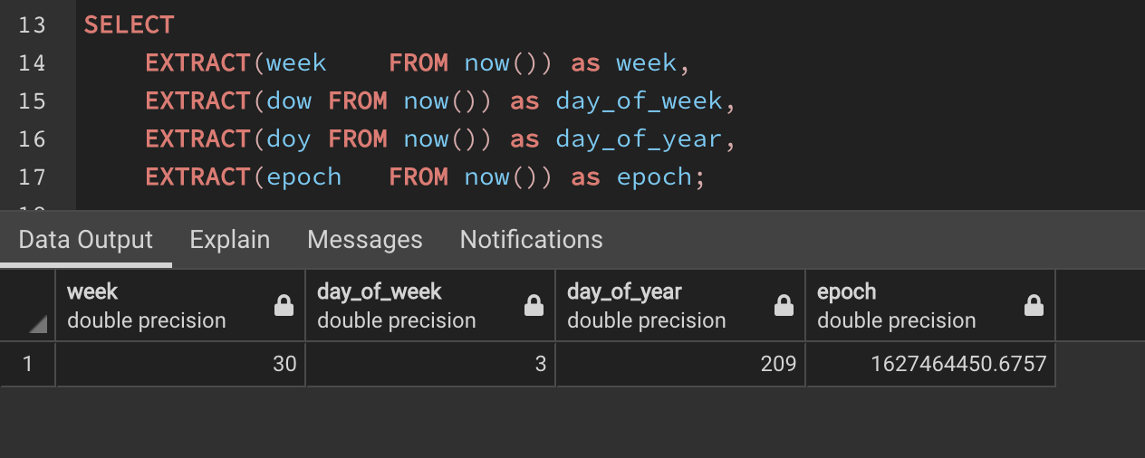
Task: Place cursor on SELECT keyword in line 13
Action: click(129, 25)
